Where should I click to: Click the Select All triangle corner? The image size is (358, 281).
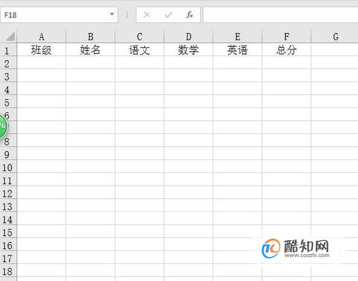(10, 36)
